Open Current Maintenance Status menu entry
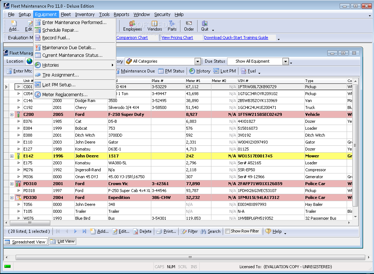Image resolution: width=374 pixels, height=274 pixels. 75,55
